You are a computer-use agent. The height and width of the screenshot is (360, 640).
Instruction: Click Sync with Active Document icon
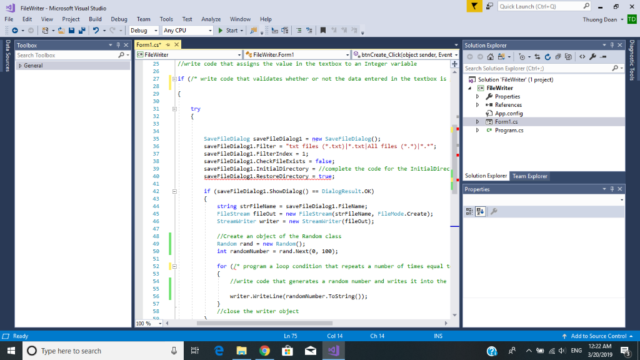537,57
